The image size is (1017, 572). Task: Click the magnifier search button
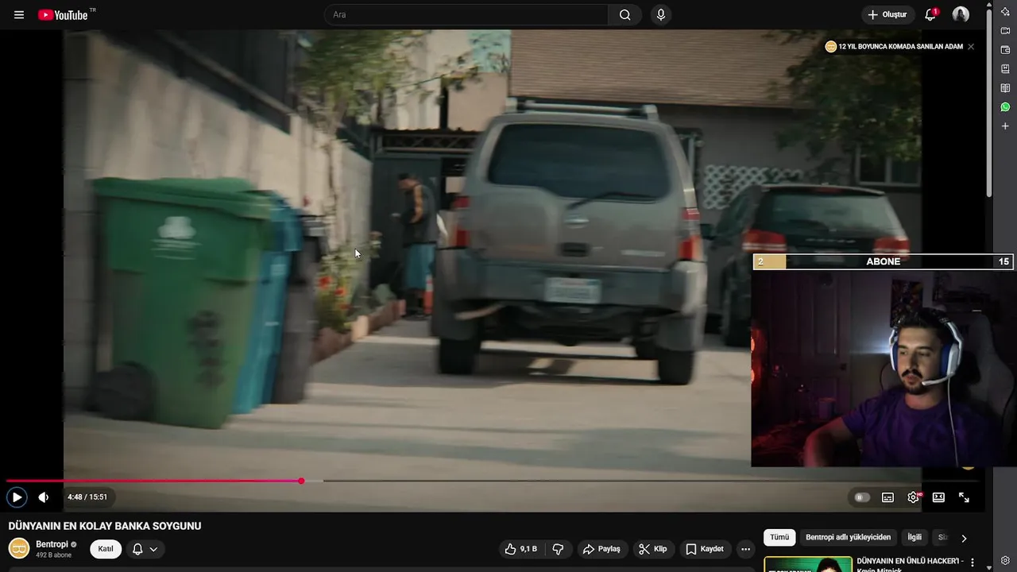[x=625, y=15]
